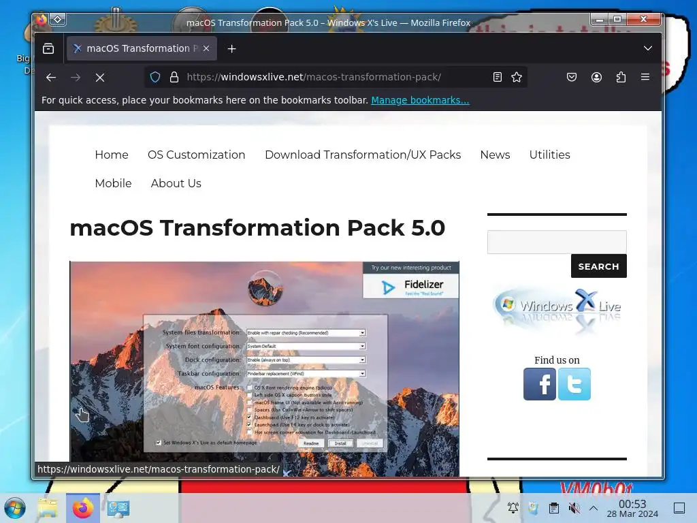Open Firefox window menu icon in titlebar
This screenshot has width=697, height=523.
[41, 20]
